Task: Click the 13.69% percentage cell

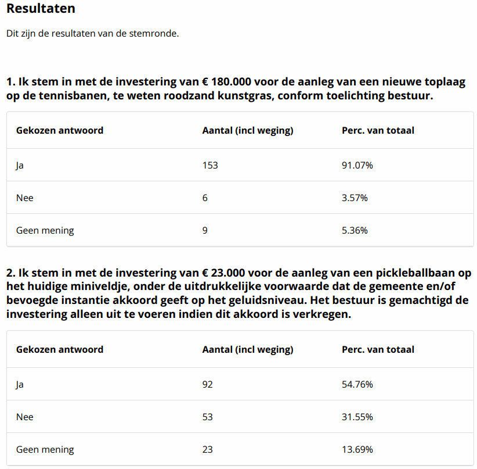Action: point(357,449)
